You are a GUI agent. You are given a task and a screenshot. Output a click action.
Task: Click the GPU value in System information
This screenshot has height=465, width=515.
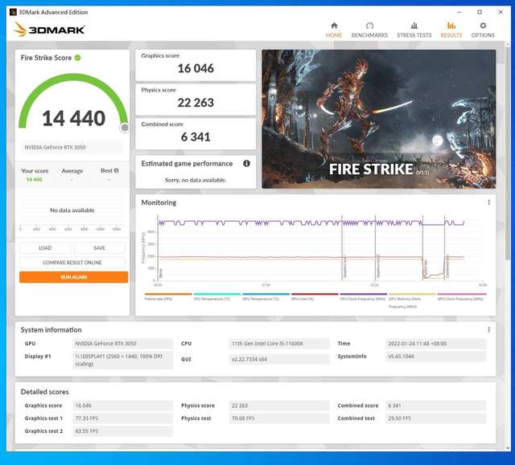point(122,344)
